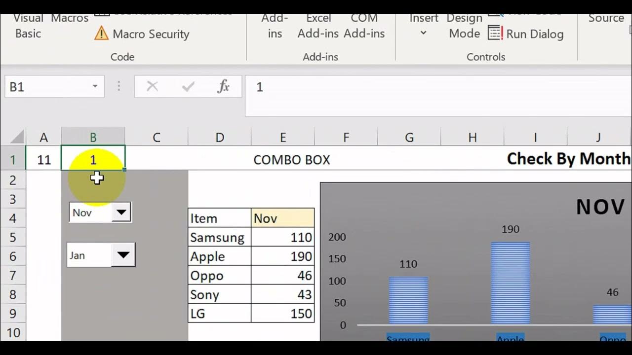Click the Check By Month heading
The height and width of the screenshot is (355, 632).
(x=569, y=159)
